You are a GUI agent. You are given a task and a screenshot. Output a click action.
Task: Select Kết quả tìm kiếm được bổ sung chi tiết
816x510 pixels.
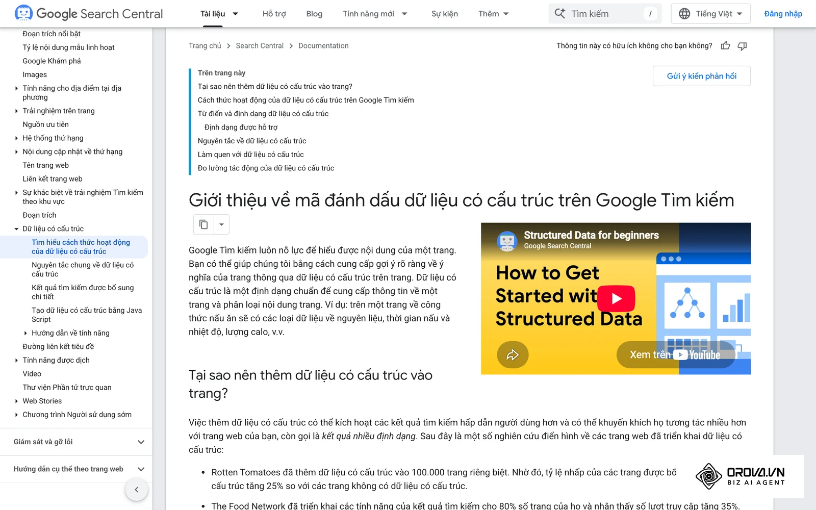tap(83, 292)
